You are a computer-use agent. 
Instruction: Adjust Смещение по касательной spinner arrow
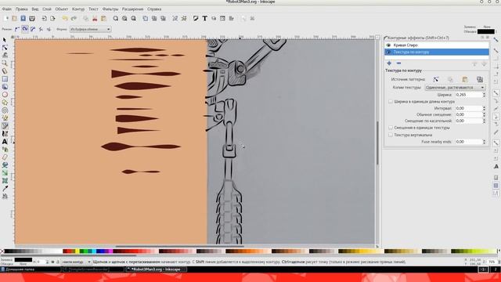484,121
